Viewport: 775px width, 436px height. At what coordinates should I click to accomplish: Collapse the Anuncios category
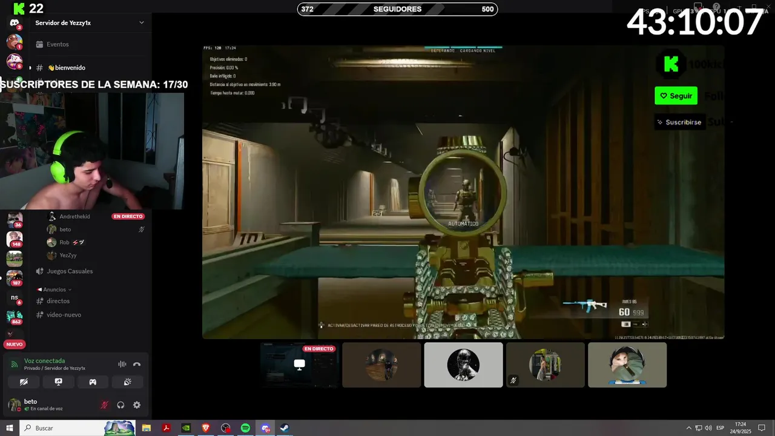click(54, 289)
